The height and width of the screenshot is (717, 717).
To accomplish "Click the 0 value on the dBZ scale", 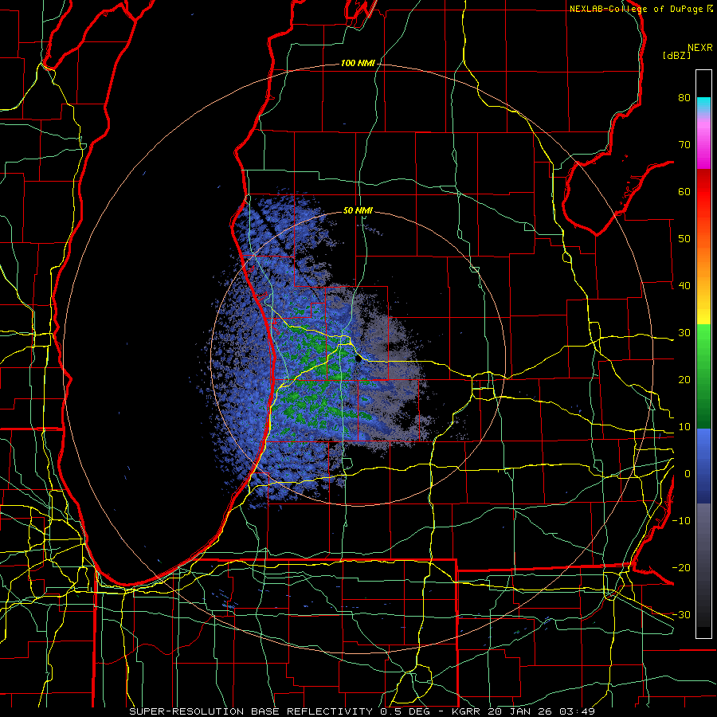I will tap(688, 474).
